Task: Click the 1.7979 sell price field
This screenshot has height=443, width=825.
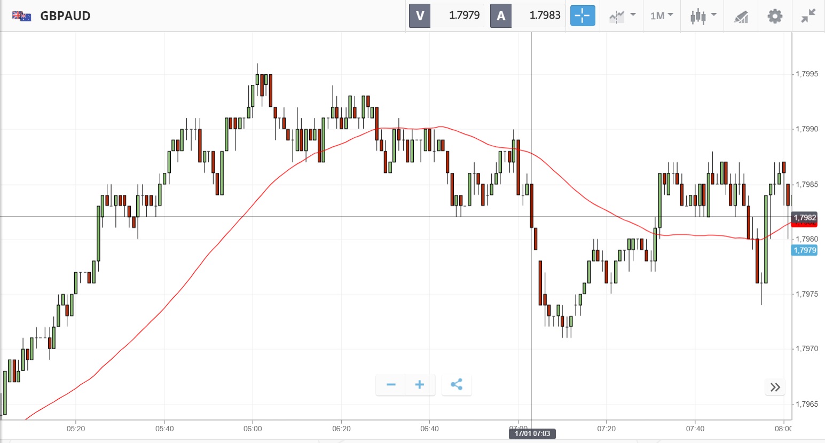Action: click(464, 15)
